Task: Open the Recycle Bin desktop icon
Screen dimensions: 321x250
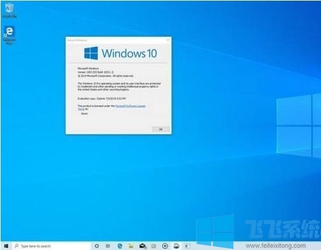Action: (9, 11)
